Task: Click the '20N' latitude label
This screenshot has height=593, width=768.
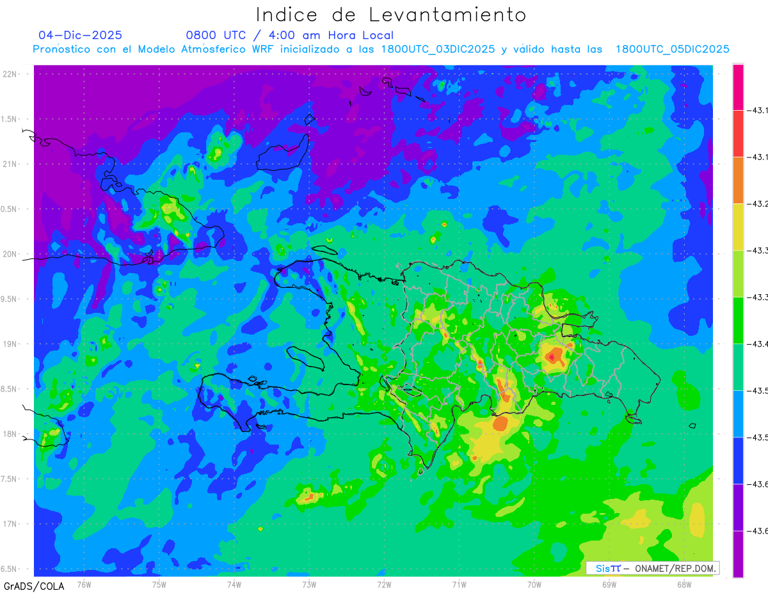Action: pyautogui.click(x=10, y=254)
